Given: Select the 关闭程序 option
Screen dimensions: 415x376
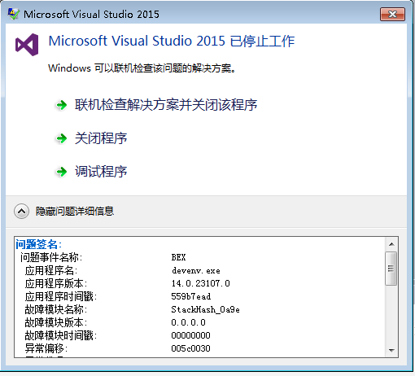Looking at the screenshot, I should (101, 138).
